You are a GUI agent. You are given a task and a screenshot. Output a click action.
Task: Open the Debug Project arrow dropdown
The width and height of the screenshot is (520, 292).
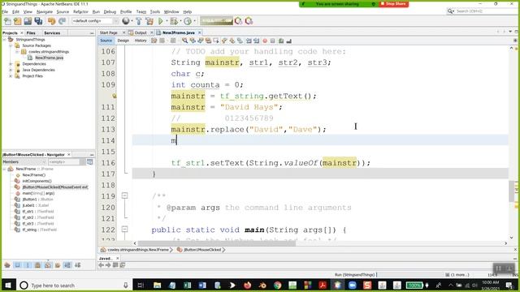(180, 21)
